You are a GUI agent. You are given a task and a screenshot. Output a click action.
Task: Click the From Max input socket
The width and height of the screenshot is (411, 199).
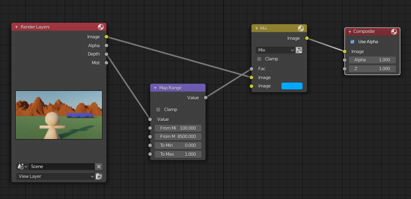[x=150, y=137]
